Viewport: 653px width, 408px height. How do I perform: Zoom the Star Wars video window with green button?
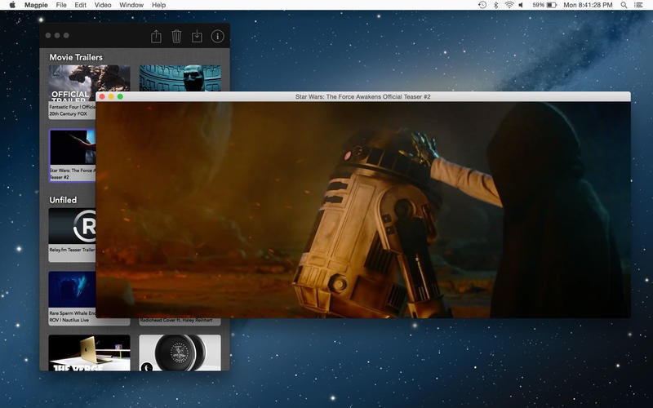121,96
